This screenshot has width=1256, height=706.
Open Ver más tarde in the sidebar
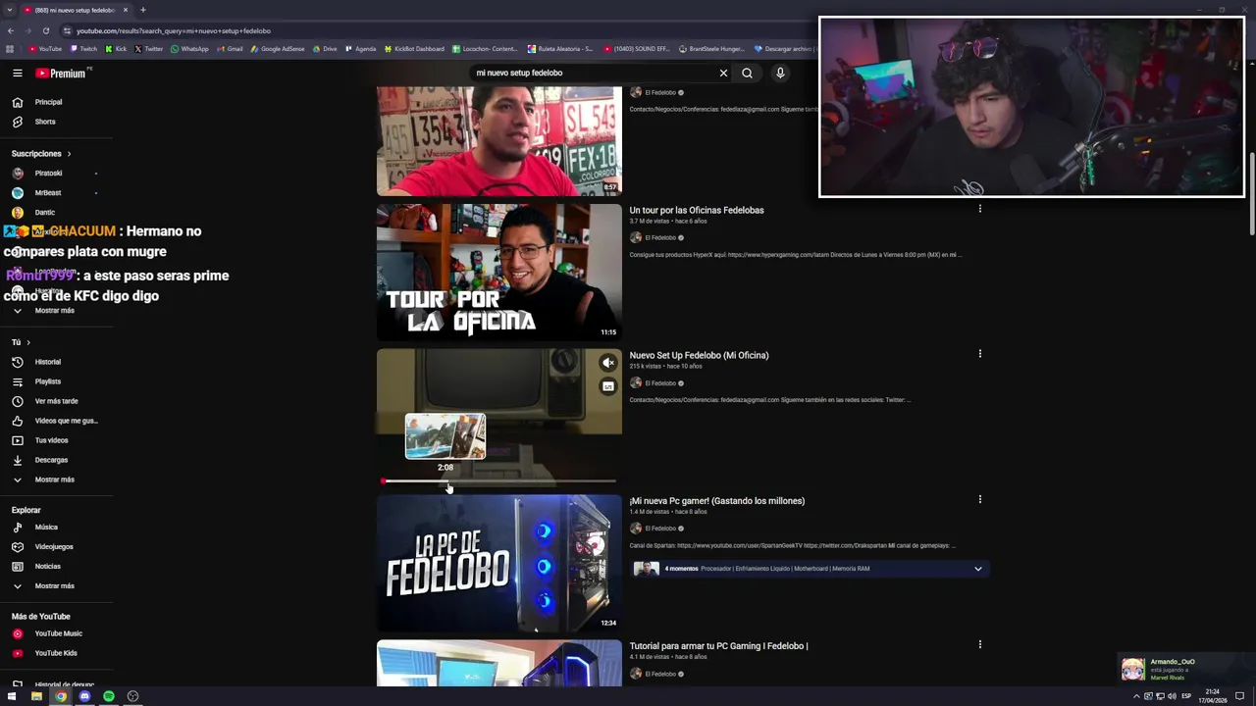(56, 401)
